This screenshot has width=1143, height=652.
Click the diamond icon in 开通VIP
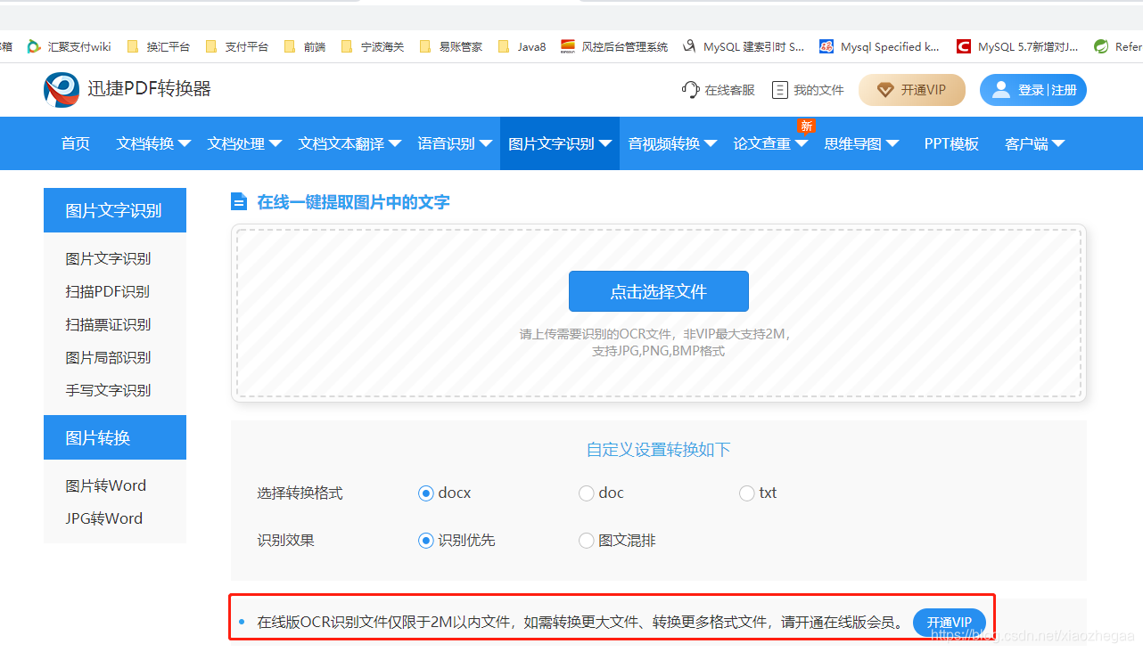[x=885, y=90]
